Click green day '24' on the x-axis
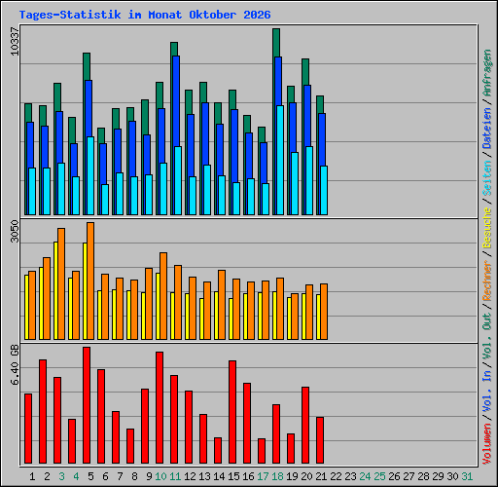The height and width of the screenshot is (487, 498). [365, 476]
